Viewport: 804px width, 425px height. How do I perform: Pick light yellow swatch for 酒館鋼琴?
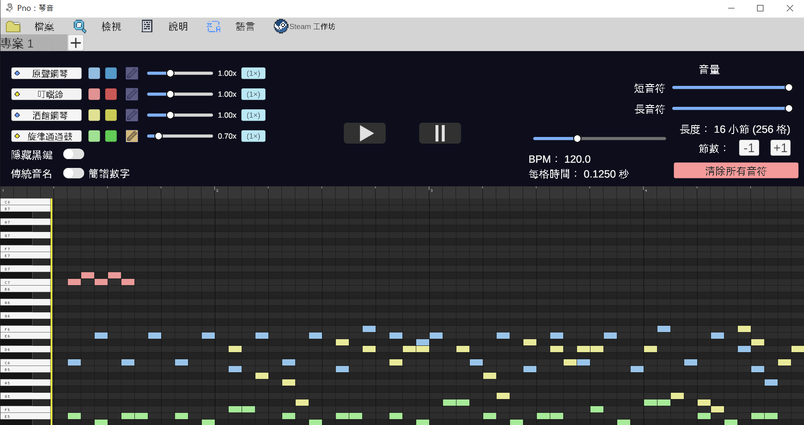(x=94, y=115)
